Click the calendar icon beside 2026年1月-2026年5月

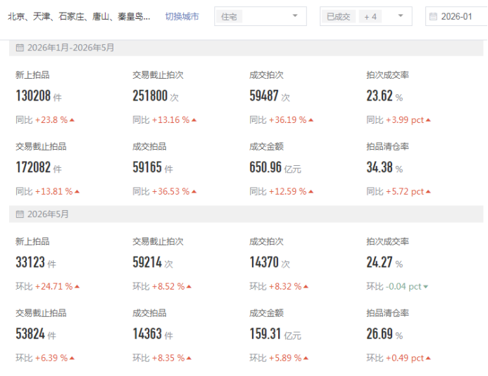(x=20, y=48)
